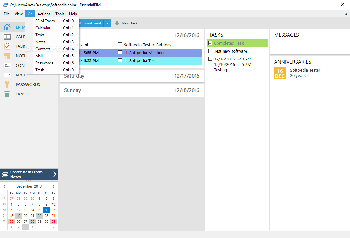
Task: Click the Tasks clipboard icon in sidebar
Action: 7,46
